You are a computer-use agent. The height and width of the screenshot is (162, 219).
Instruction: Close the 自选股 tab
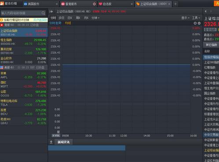[131, 4]
